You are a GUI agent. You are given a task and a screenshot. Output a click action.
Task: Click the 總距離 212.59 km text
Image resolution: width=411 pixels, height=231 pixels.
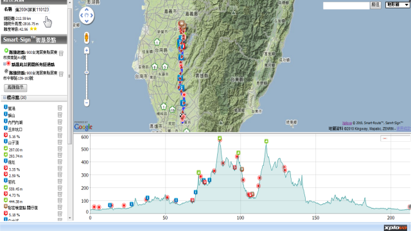click(x=17, y=19)
